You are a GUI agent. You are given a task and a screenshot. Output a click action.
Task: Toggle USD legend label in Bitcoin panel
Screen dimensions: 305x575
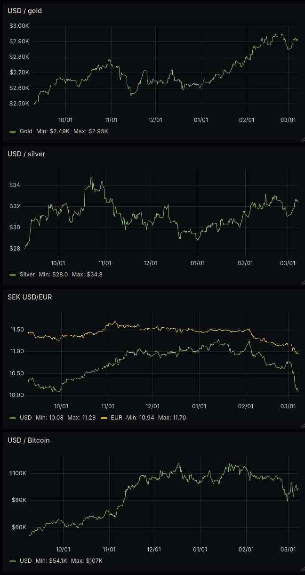[x=26, y=560]
